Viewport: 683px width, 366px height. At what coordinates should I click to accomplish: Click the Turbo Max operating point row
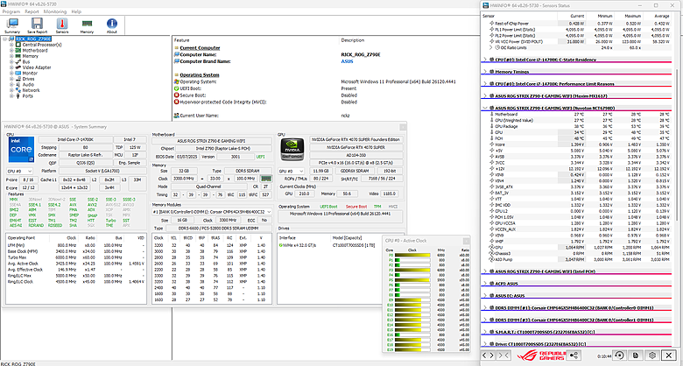[x=76, y=257]
